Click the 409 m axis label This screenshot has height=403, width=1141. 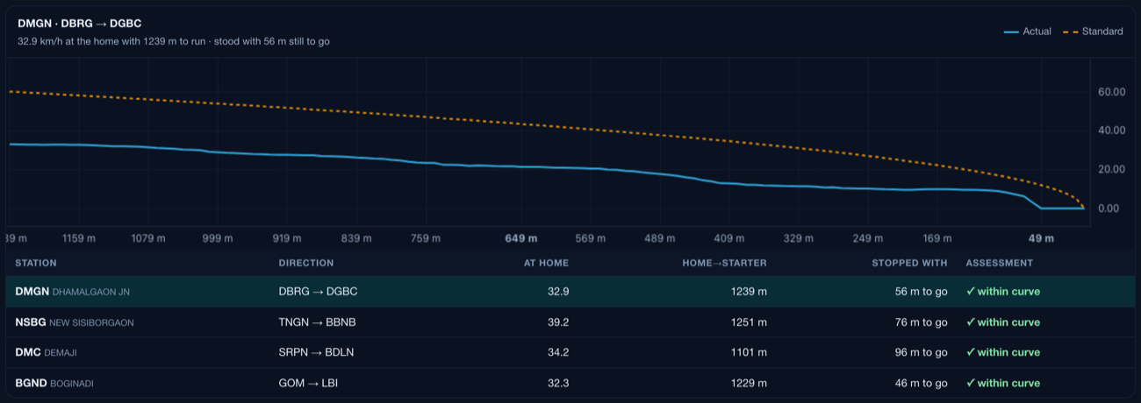coord(729,238)
